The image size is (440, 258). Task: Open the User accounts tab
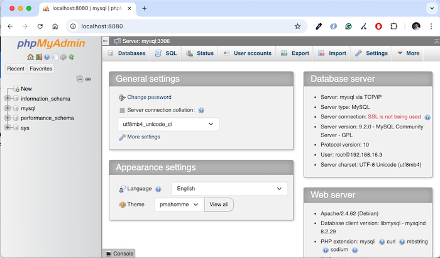(x=247, y=53)
